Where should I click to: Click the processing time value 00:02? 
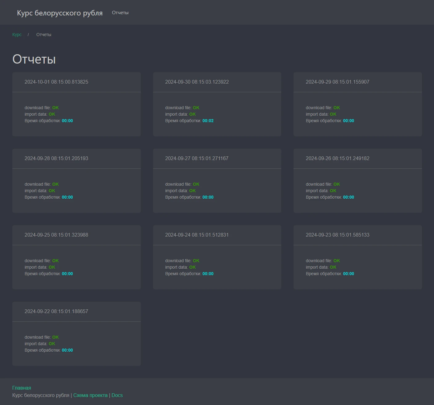click(208, 121)
